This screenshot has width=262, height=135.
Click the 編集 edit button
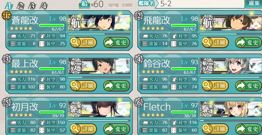click(x=254, y=4)
